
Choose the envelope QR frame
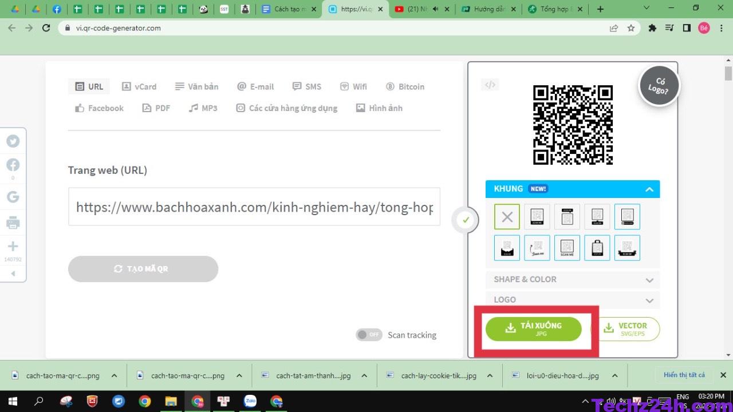click(x=507, y=248)
